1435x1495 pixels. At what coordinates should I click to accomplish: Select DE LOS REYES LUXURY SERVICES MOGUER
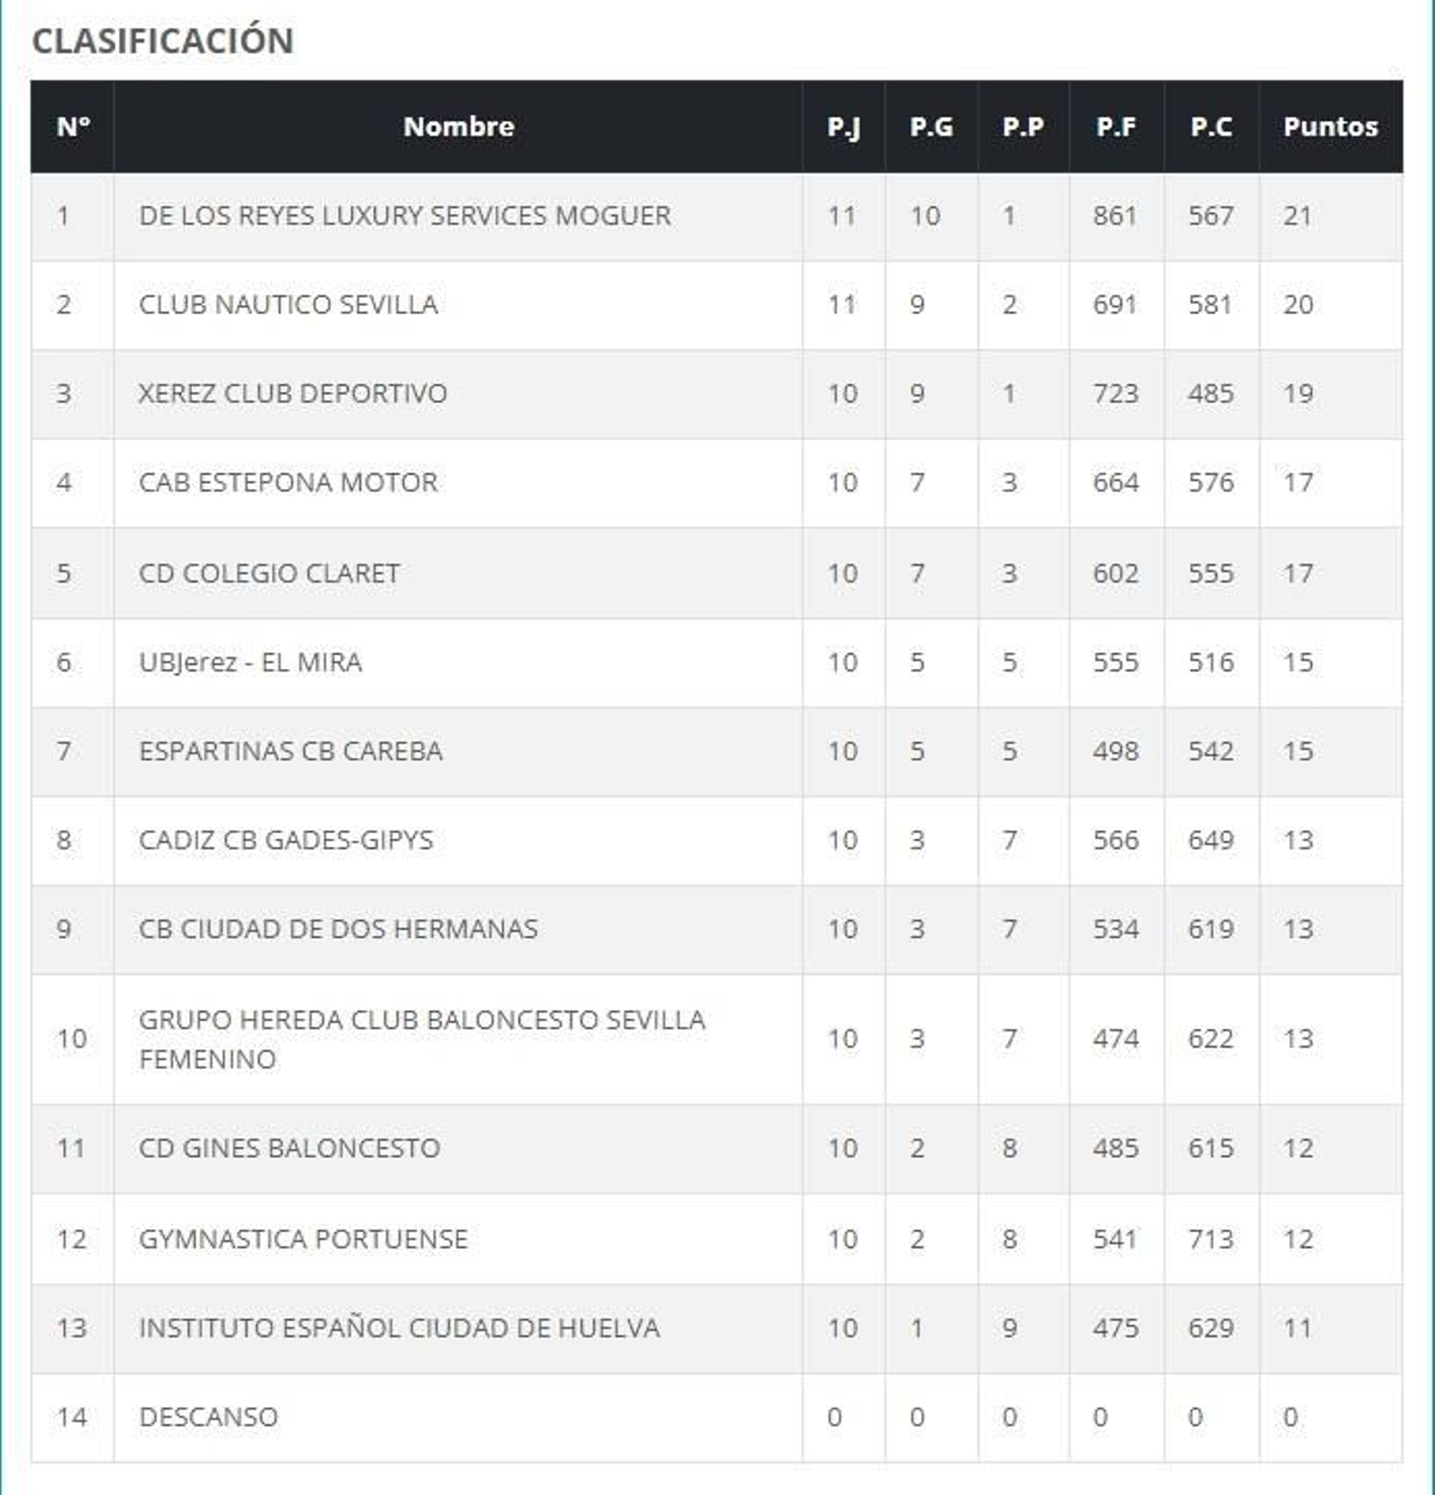[x=404, y=216]
